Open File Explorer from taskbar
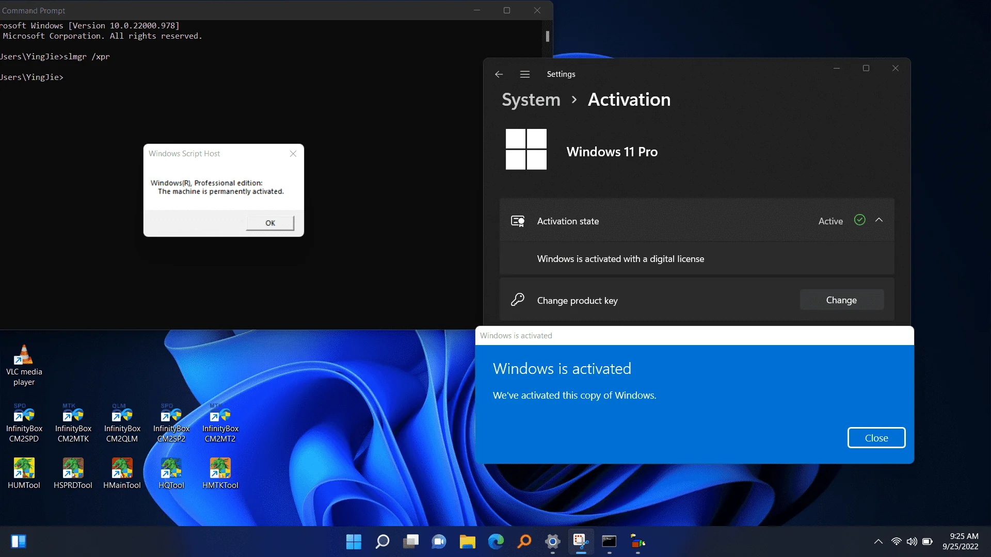The image size is (991, 557). (468, 542)
